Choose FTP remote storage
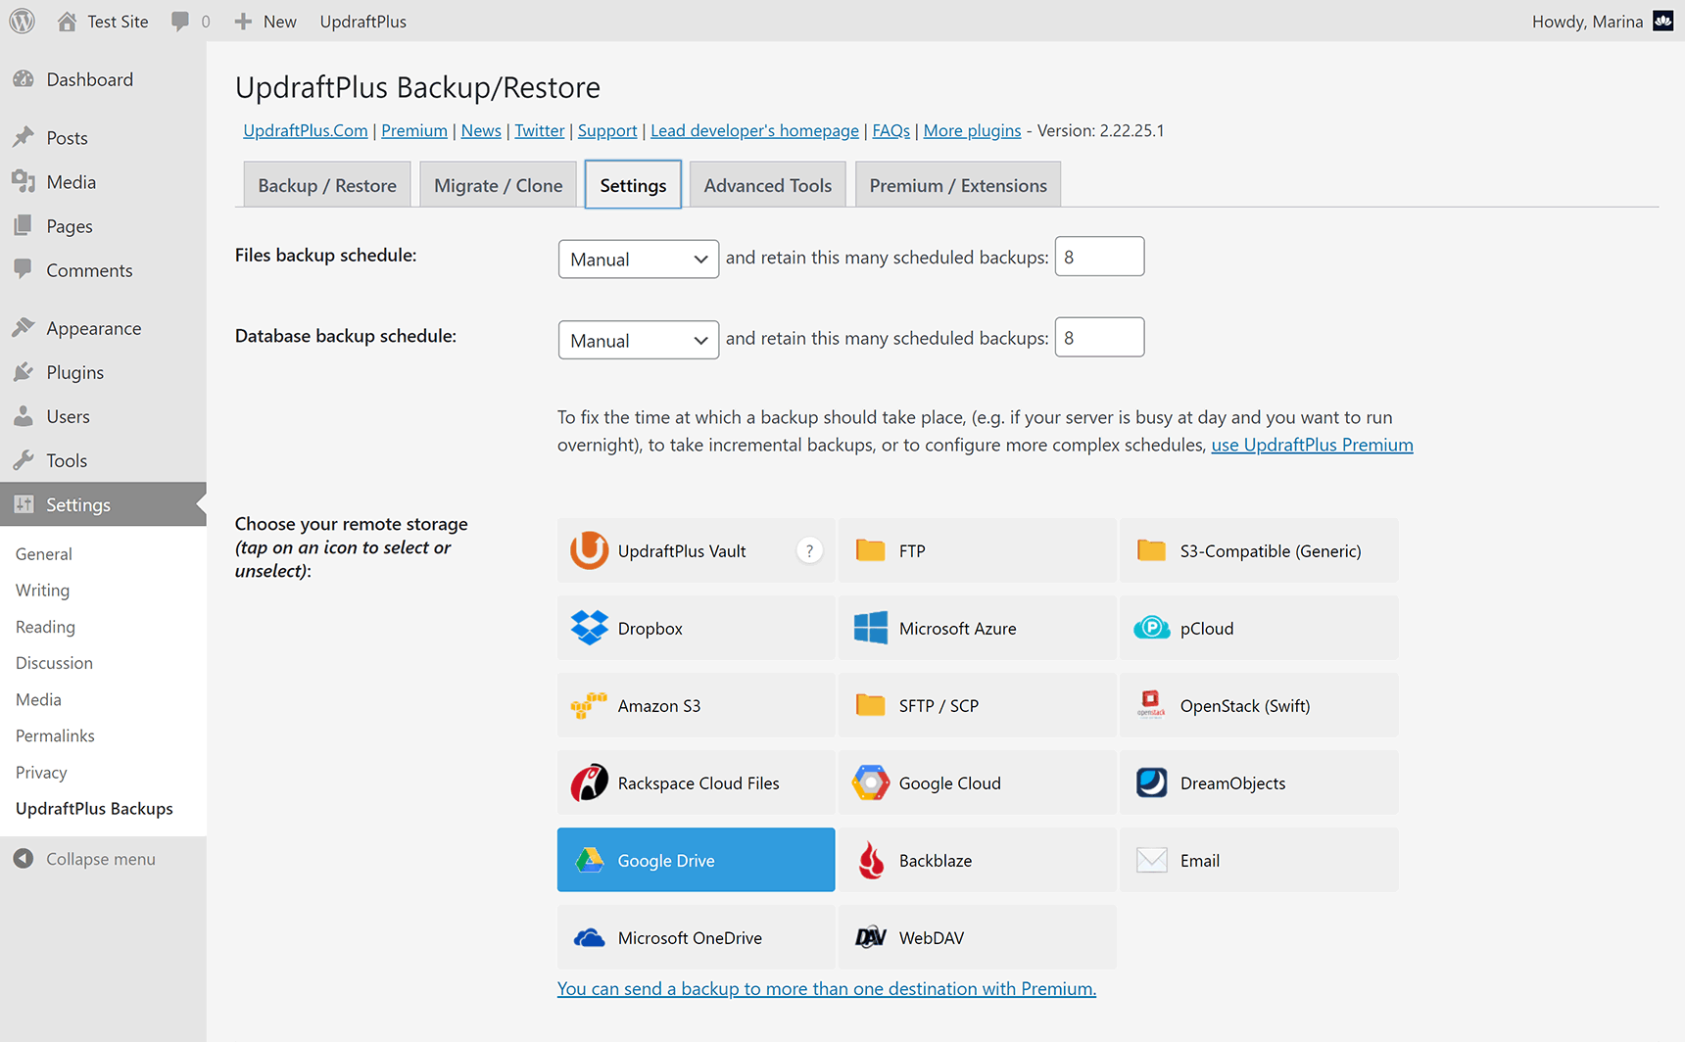 [977, 550]
